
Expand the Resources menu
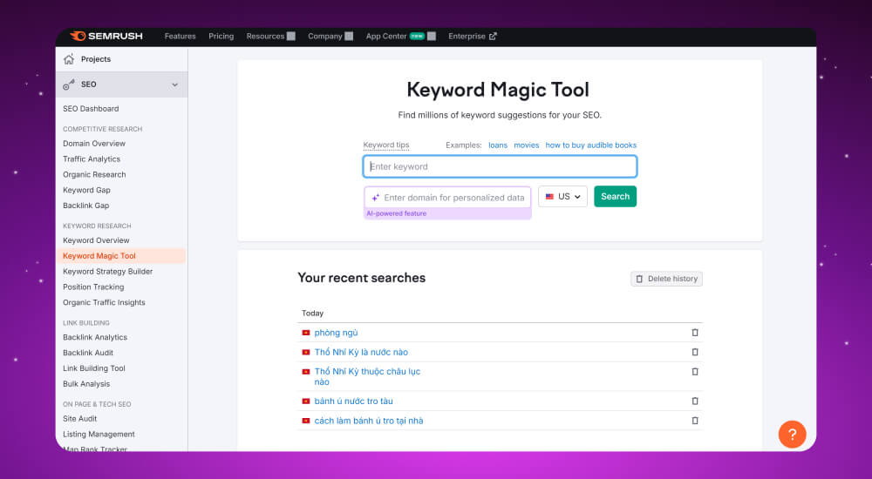point(291,36)
